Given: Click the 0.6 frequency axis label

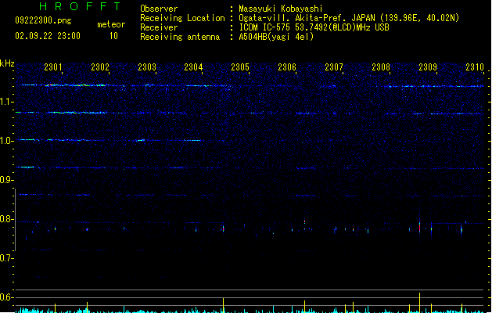Looking at the screenshot, I should 6,297.
